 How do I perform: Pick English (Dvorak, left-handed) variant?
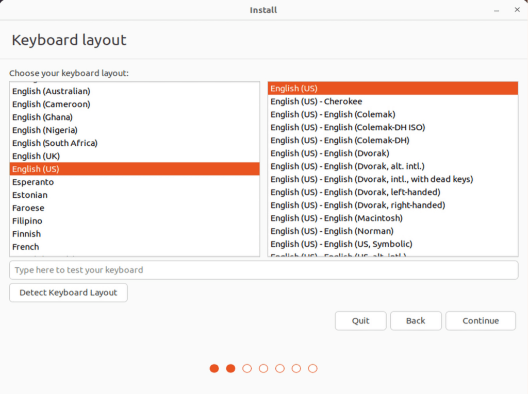tap(355, 192)
